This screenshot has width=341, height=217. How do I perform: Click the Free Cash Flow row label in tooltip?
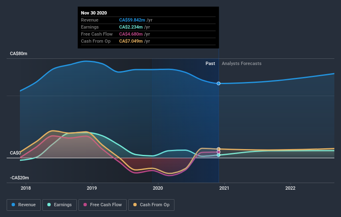click(x=97, y=34)
